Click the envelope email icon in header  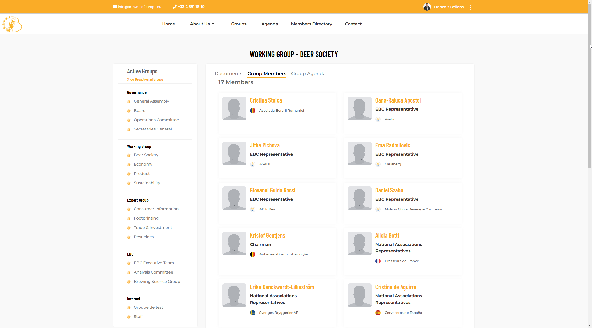click(115, 7)
